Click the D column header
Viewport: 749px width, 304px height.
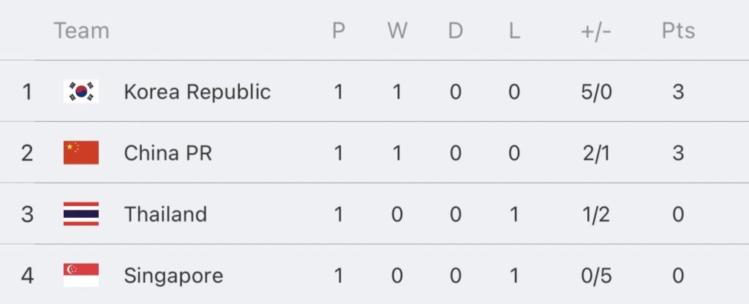tap(456, 31)
